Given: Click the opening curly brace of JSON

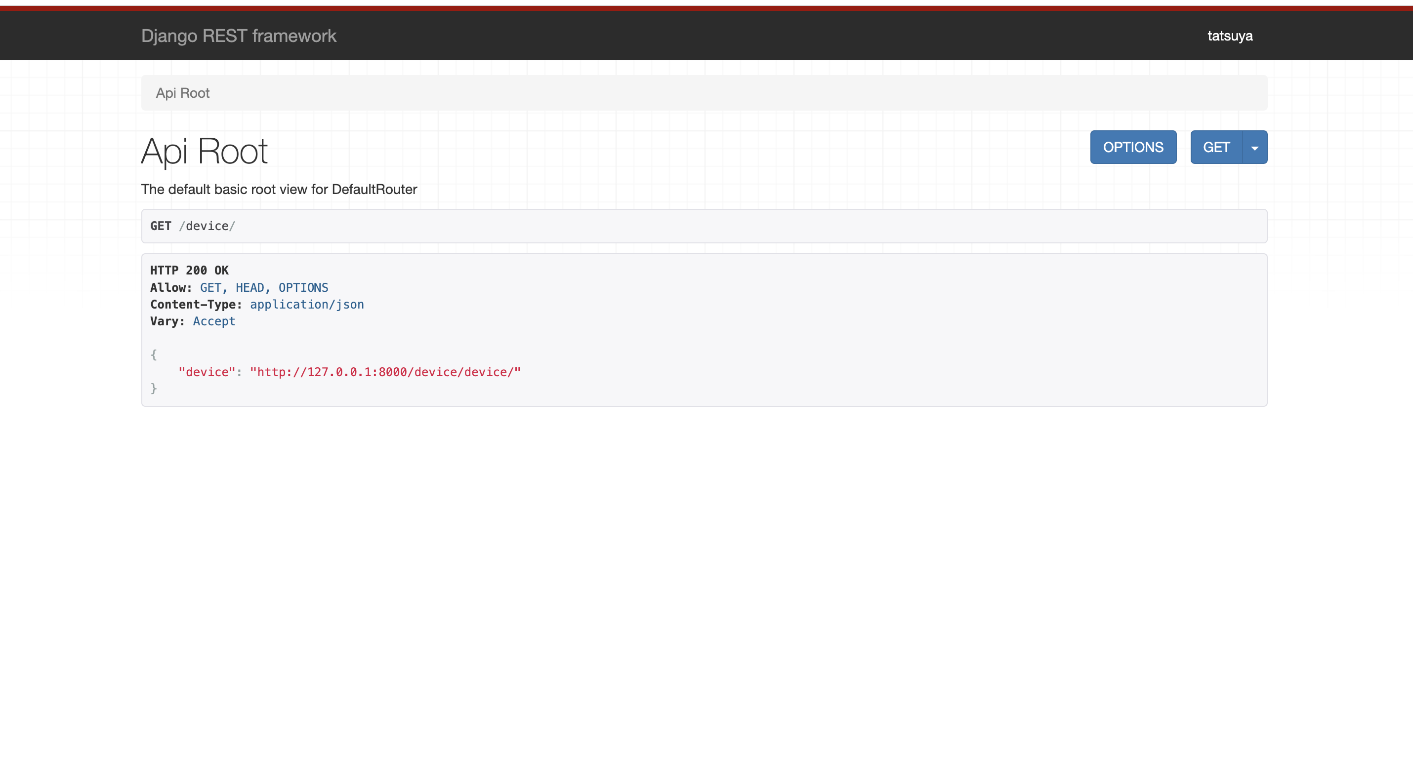Looking at the screenshot, I should coord(154,354).
